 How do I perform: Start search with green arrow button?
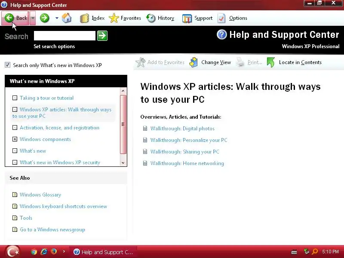(x=102, y=36)
